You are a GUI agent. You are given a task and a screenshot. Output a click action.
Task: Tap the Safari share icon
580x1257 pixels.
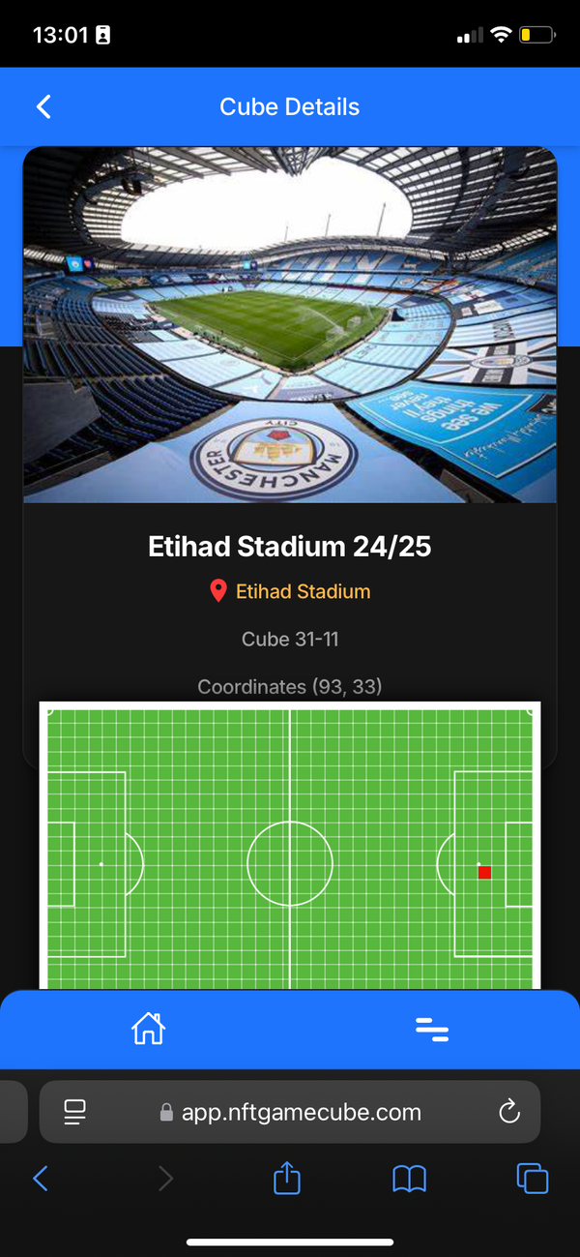click(x=287, y=1178)
